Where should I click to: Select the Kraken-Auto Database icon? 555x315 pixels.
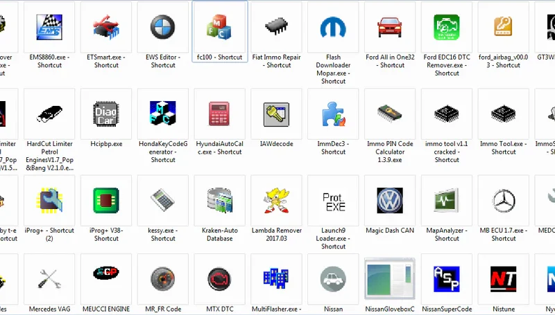tap(220, 201)
